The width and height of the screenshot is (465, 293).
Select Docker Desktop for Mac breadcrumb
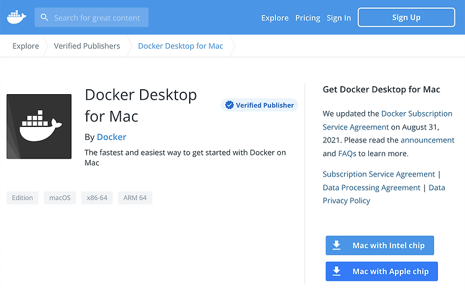[180, 46]
